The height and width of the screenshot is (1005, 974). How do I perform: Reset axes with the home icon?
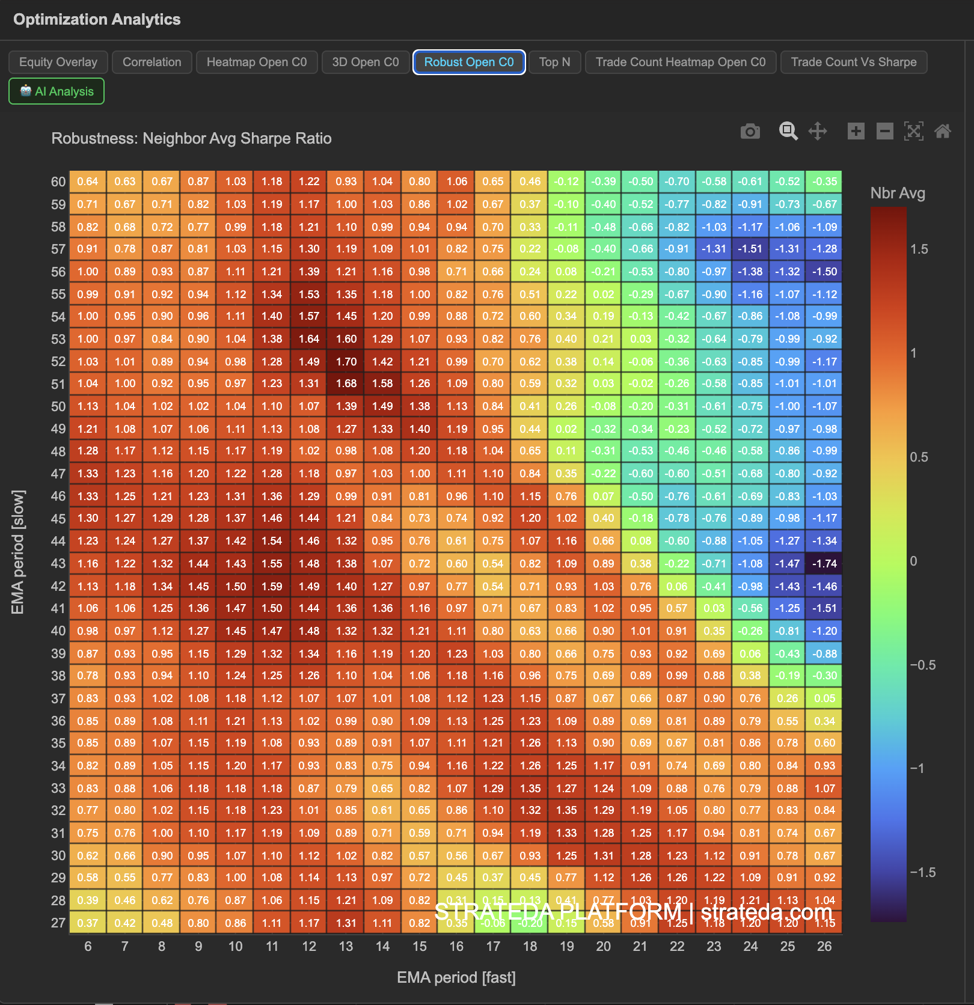(x=943, y=131)
